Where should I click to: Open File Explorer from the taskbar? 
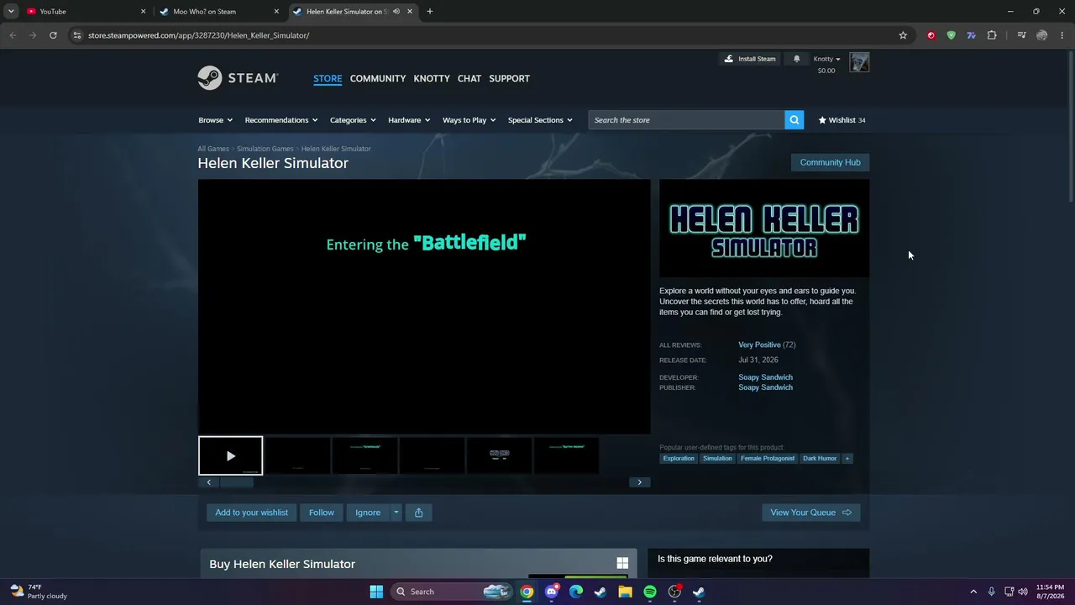[x=625, y=592]
